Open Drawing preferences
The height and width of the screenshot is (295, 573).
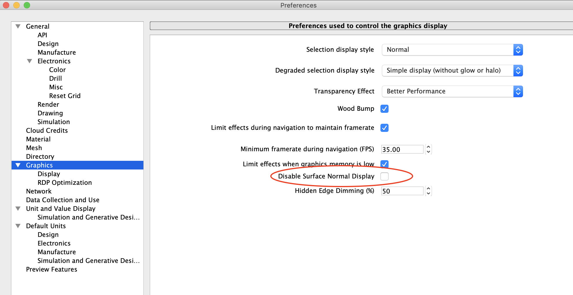(x=50, y=113)
